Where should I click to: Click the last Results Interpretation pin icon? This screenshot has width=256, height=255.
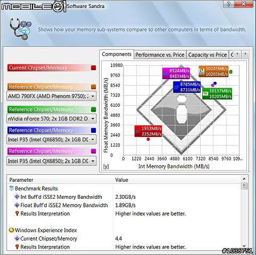(17, 246)
